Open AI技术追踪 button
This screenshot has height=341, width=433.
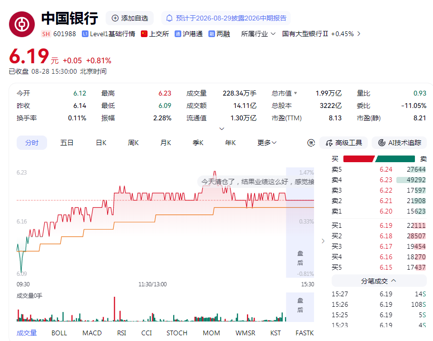[x=399, y=143]
